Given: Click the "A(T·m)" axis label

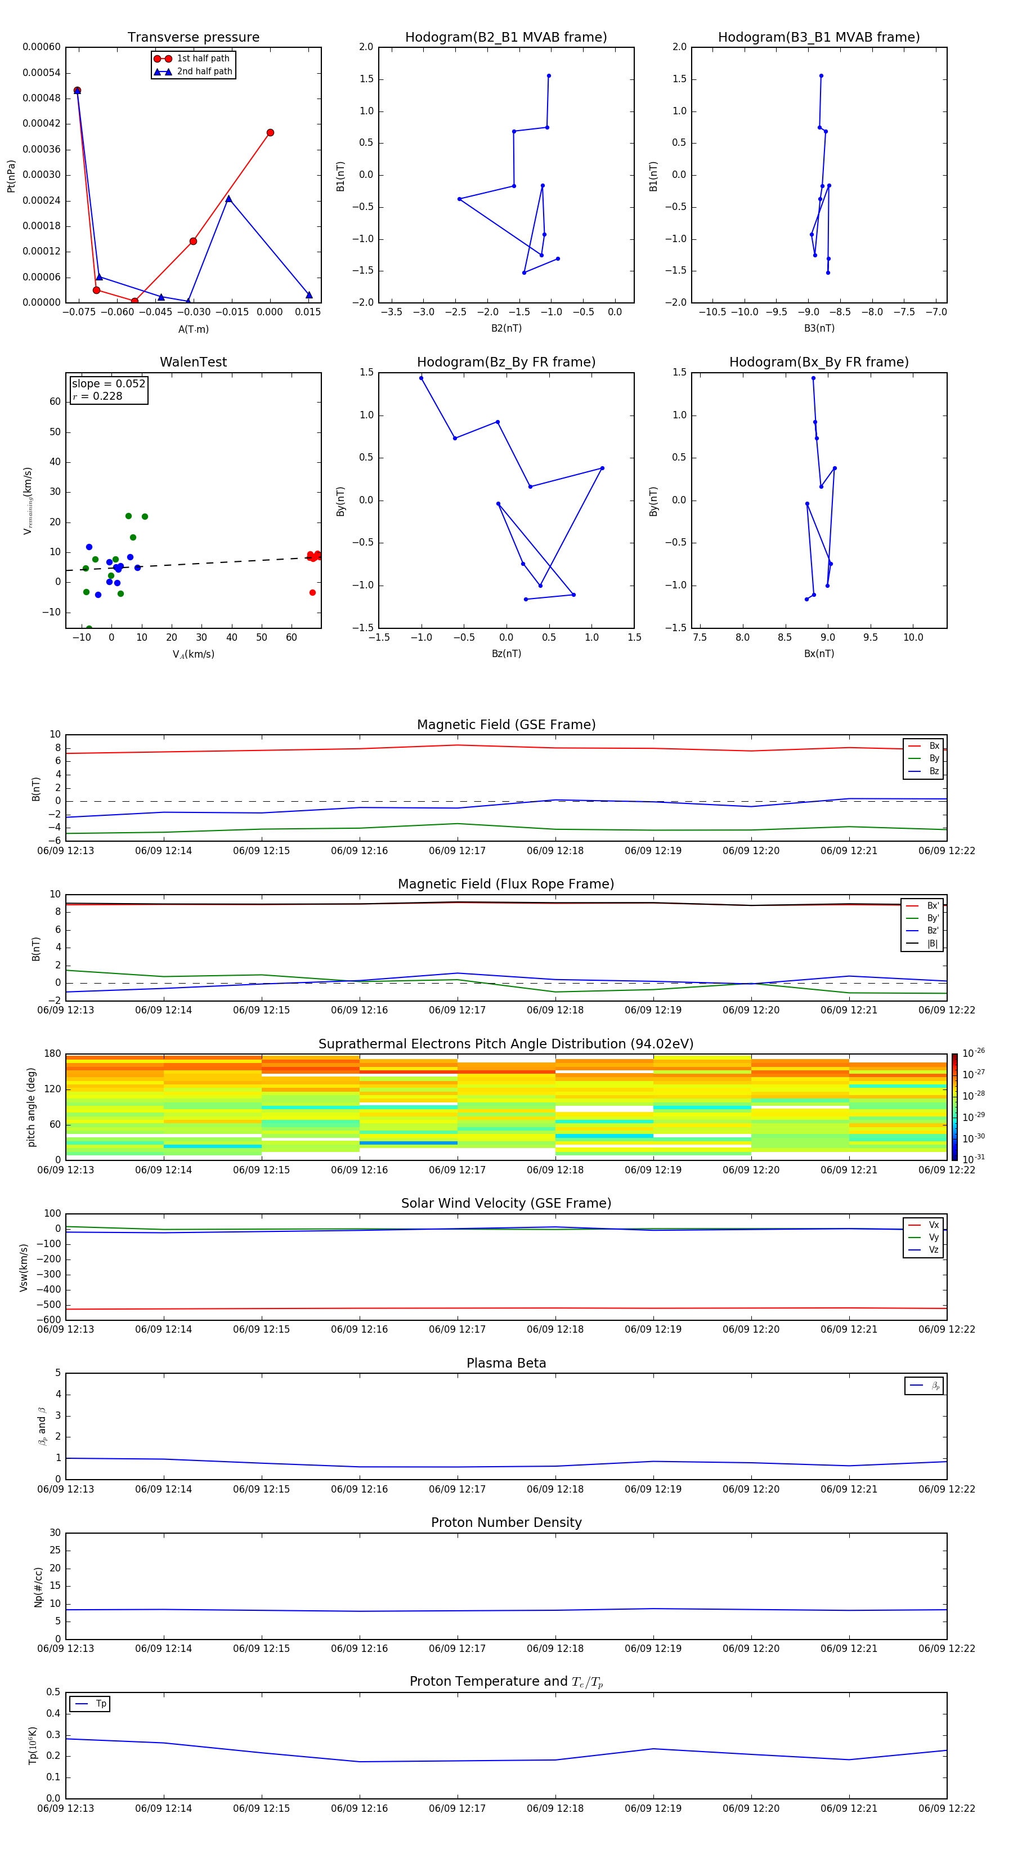Looking at the screenshot, I should (x=193, y=329).
